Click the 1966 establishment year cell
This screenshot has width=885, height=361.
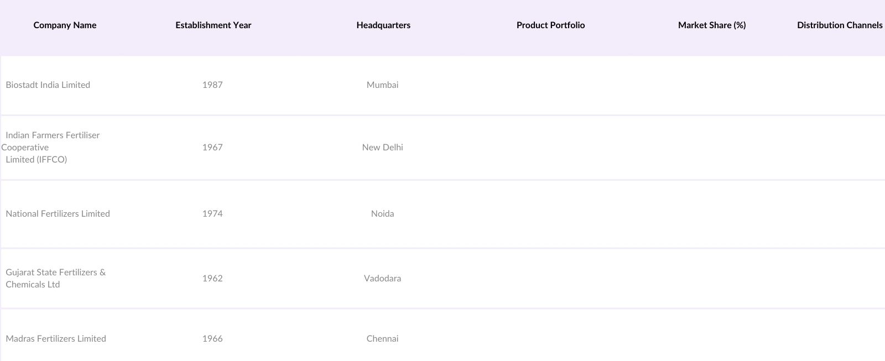[x=212, y=339]
